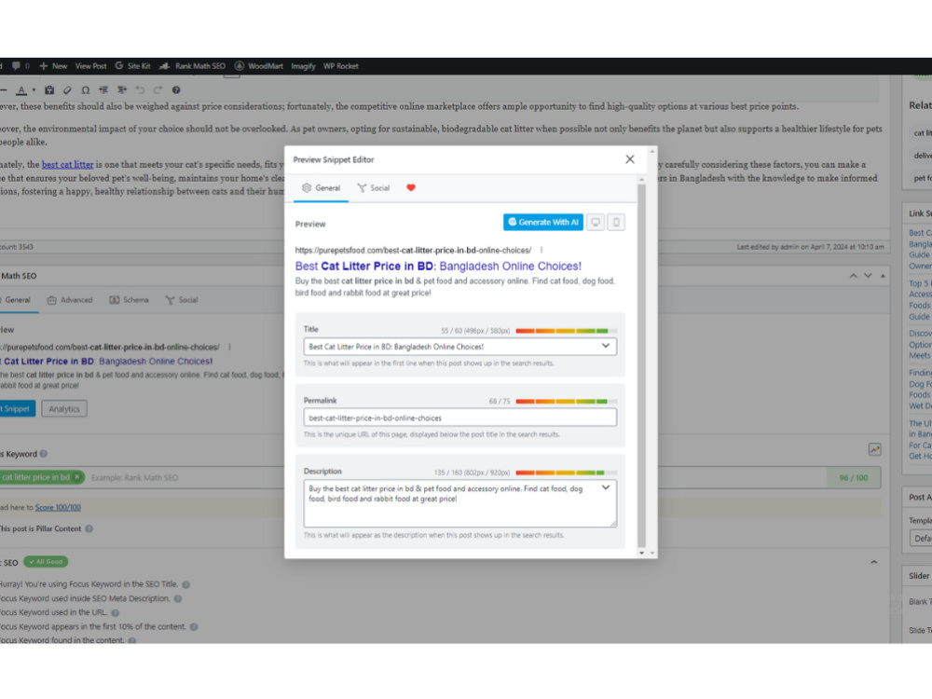Screen dimensions: 932x699
Task: Click the Edit Snippet button
Action: tap(17, 409)
